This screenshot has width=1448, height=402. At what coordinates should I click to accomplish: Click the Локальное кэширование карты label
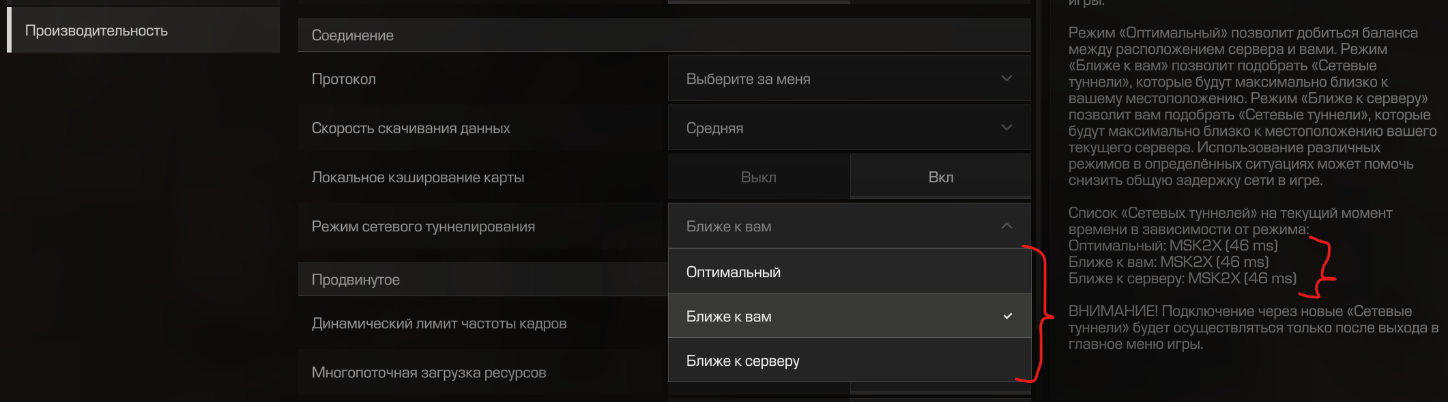pyautogui.click(x=418, y=177)
